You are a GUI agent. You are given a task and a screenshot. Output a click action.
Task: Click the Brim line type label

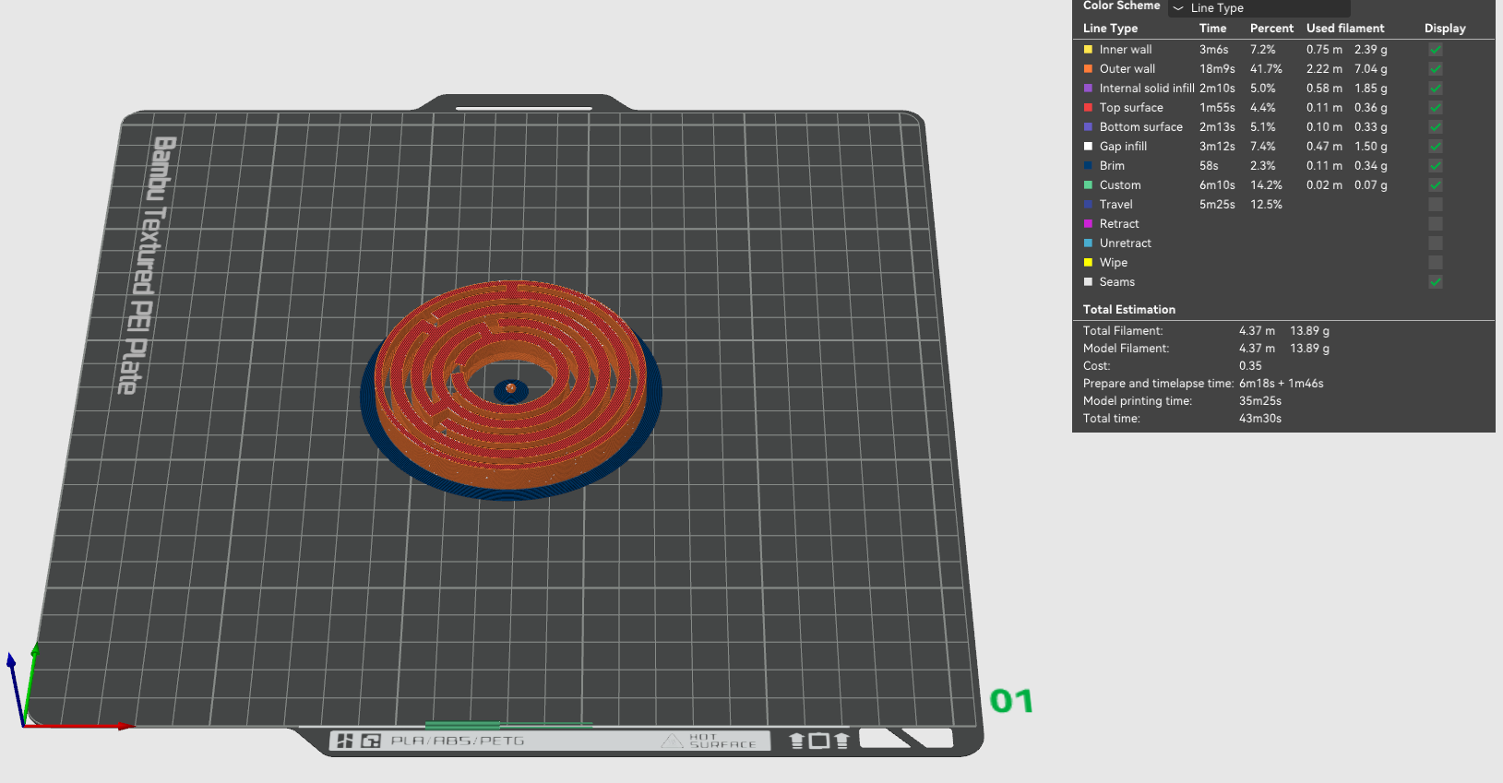tap(1112, 166)
